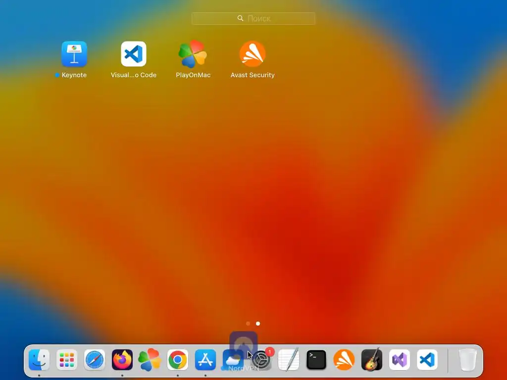Viewport: 507px width, 380px height.
Task: Click the "Visual...o Code" label in Launchpad
Action: [x=134, y=75]
